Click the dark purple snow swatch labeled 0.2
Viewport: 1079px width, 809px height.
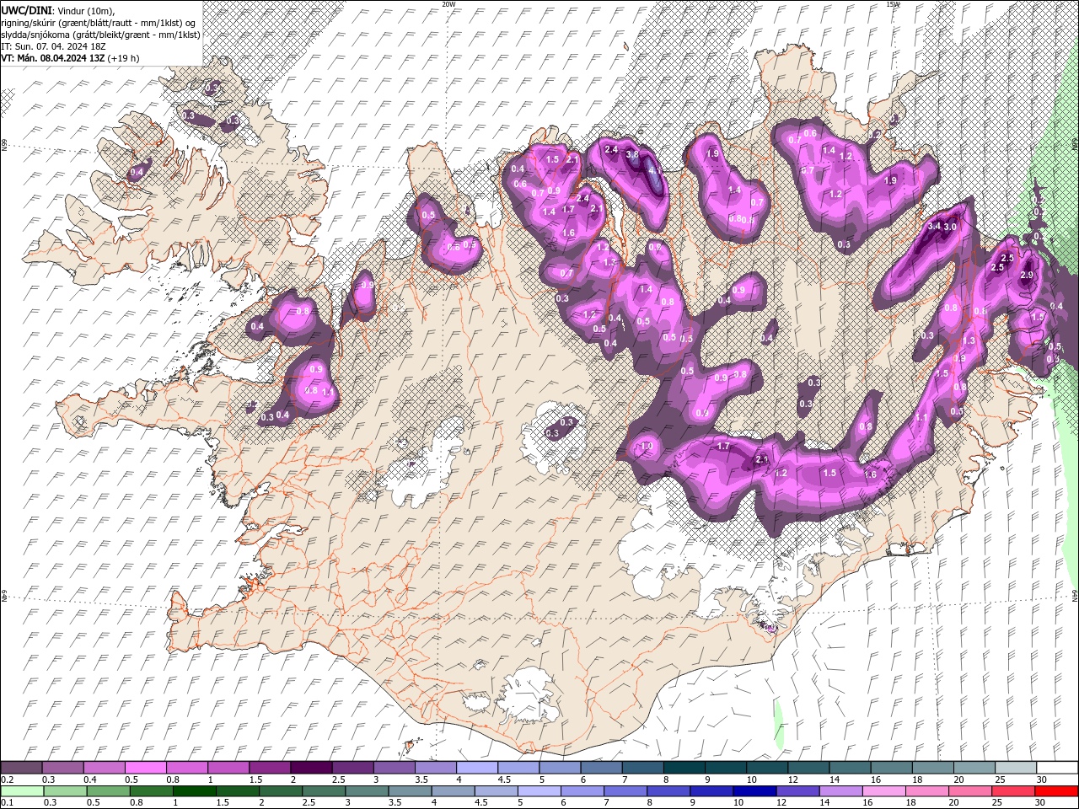click(21, 768)
